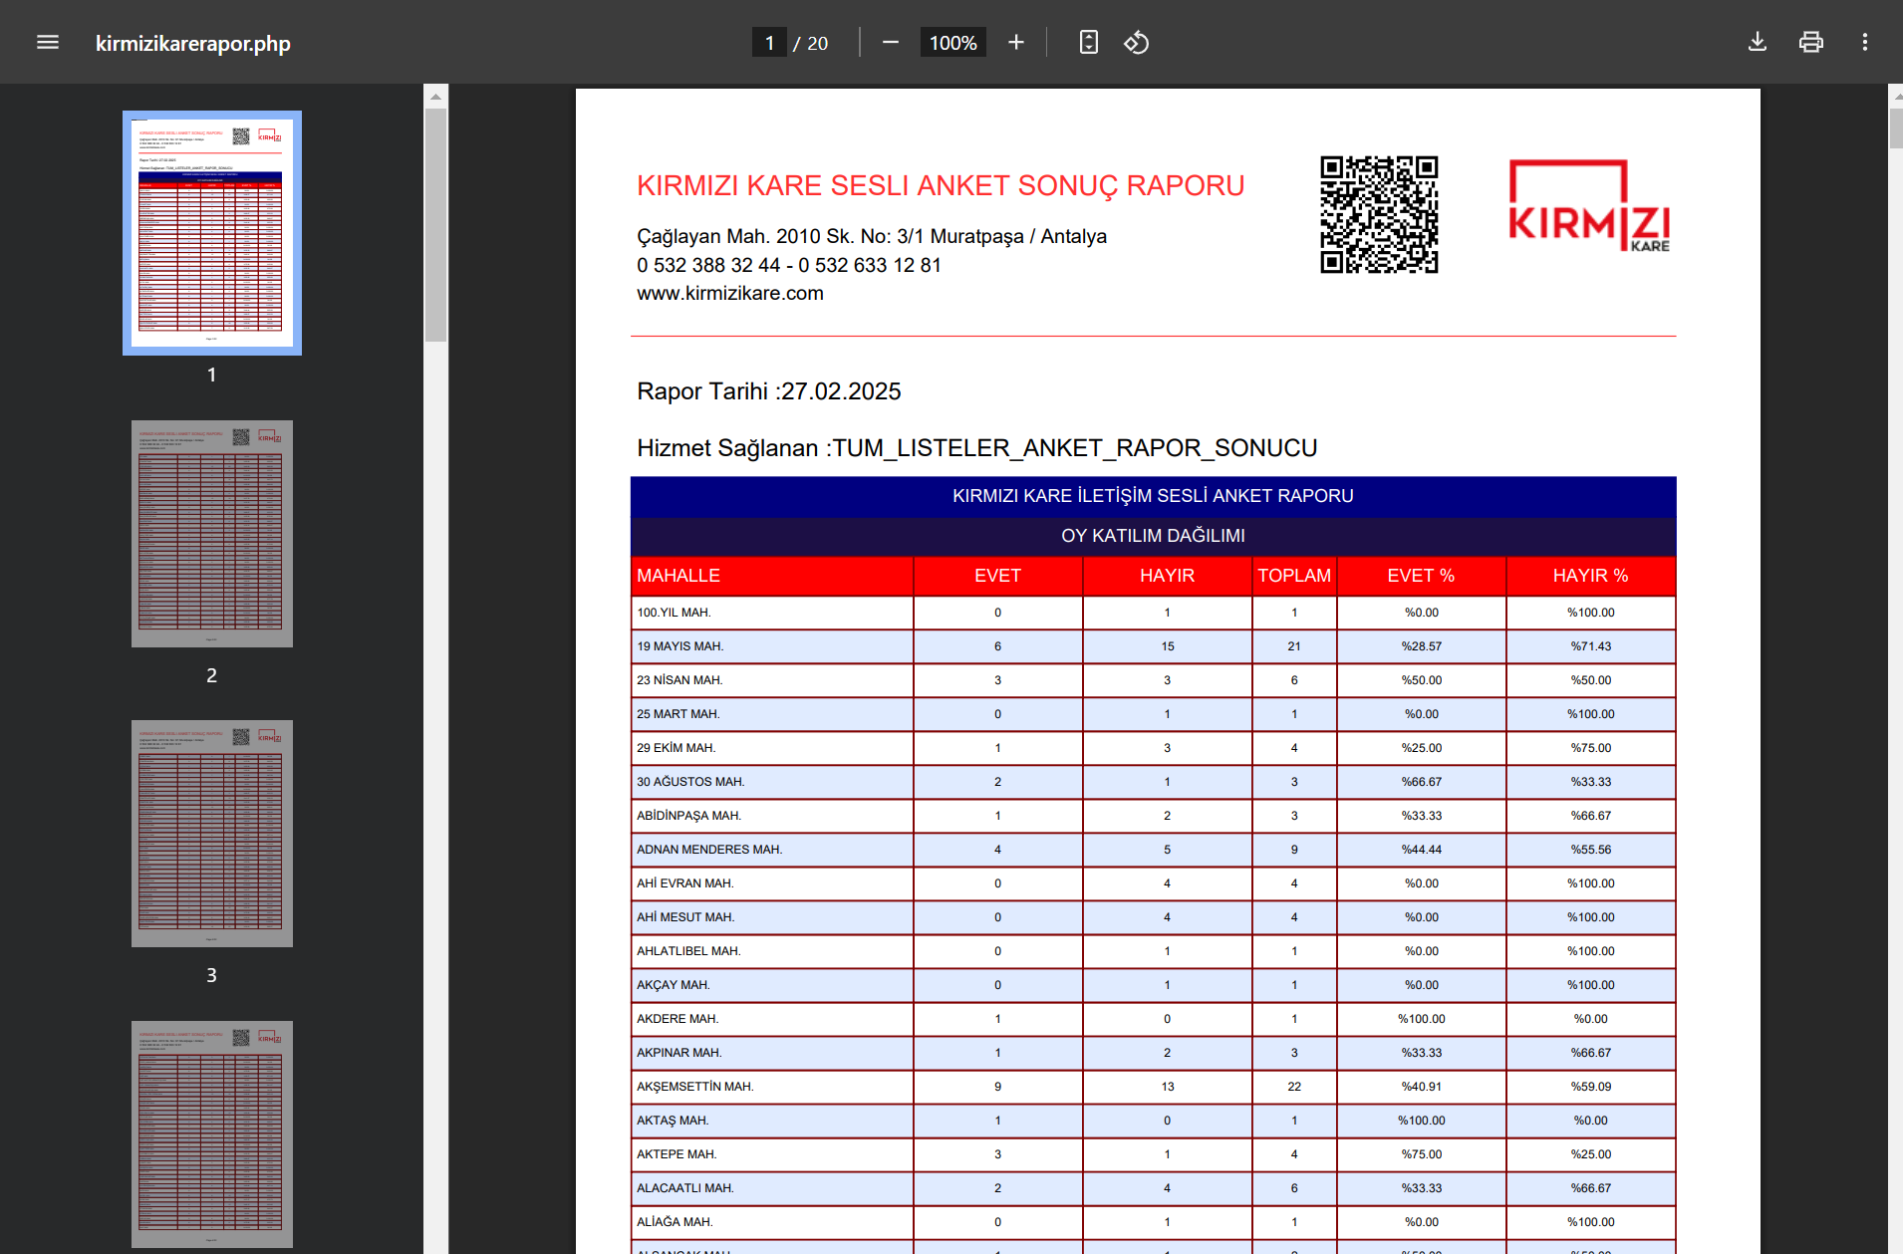Toggle the sidebar with the hamburger menu icon
Viewport: 1903px width, 1254px height.
coord(48,42)
